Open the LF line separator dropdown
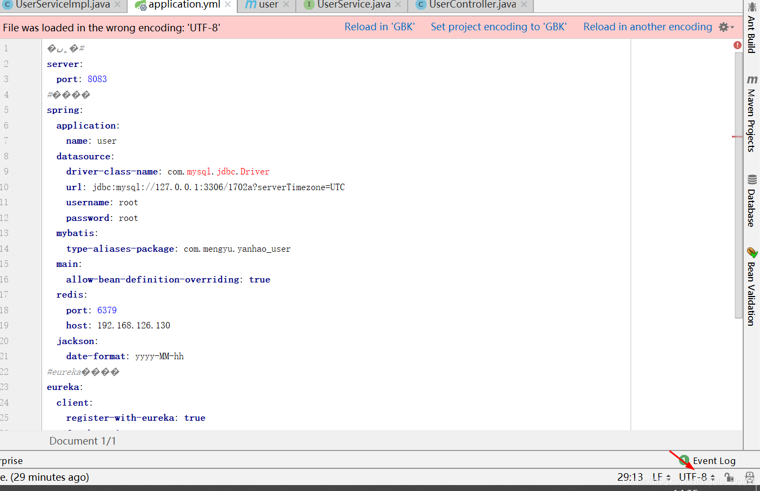The image size is (760, 491). [x=660, y=477]
